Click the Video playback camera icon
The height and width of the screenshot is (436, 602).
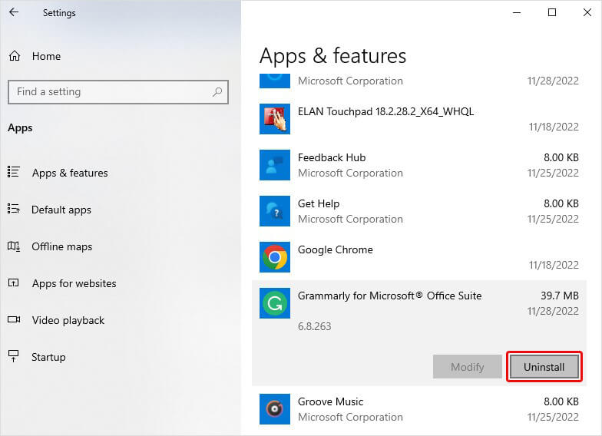click(x=14, y=319)
